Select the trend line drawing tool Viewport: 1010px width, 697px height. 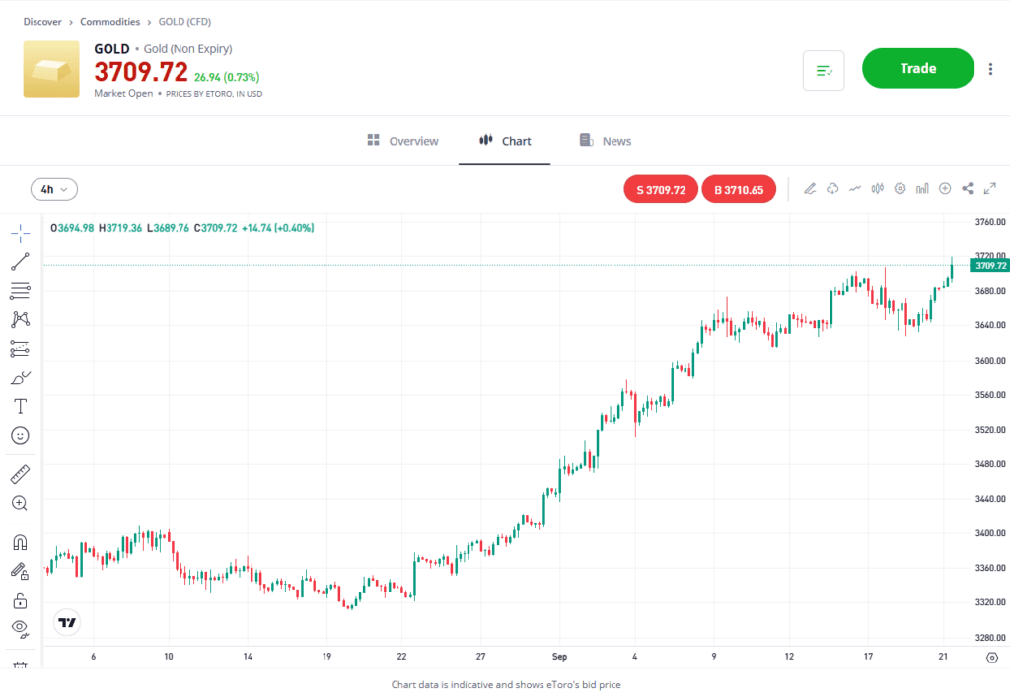[x=20, y=261]
